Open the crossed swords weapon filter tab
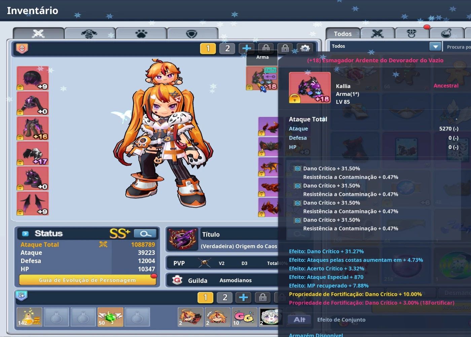Screen dimensions: 471x337 tap(377, 34)
